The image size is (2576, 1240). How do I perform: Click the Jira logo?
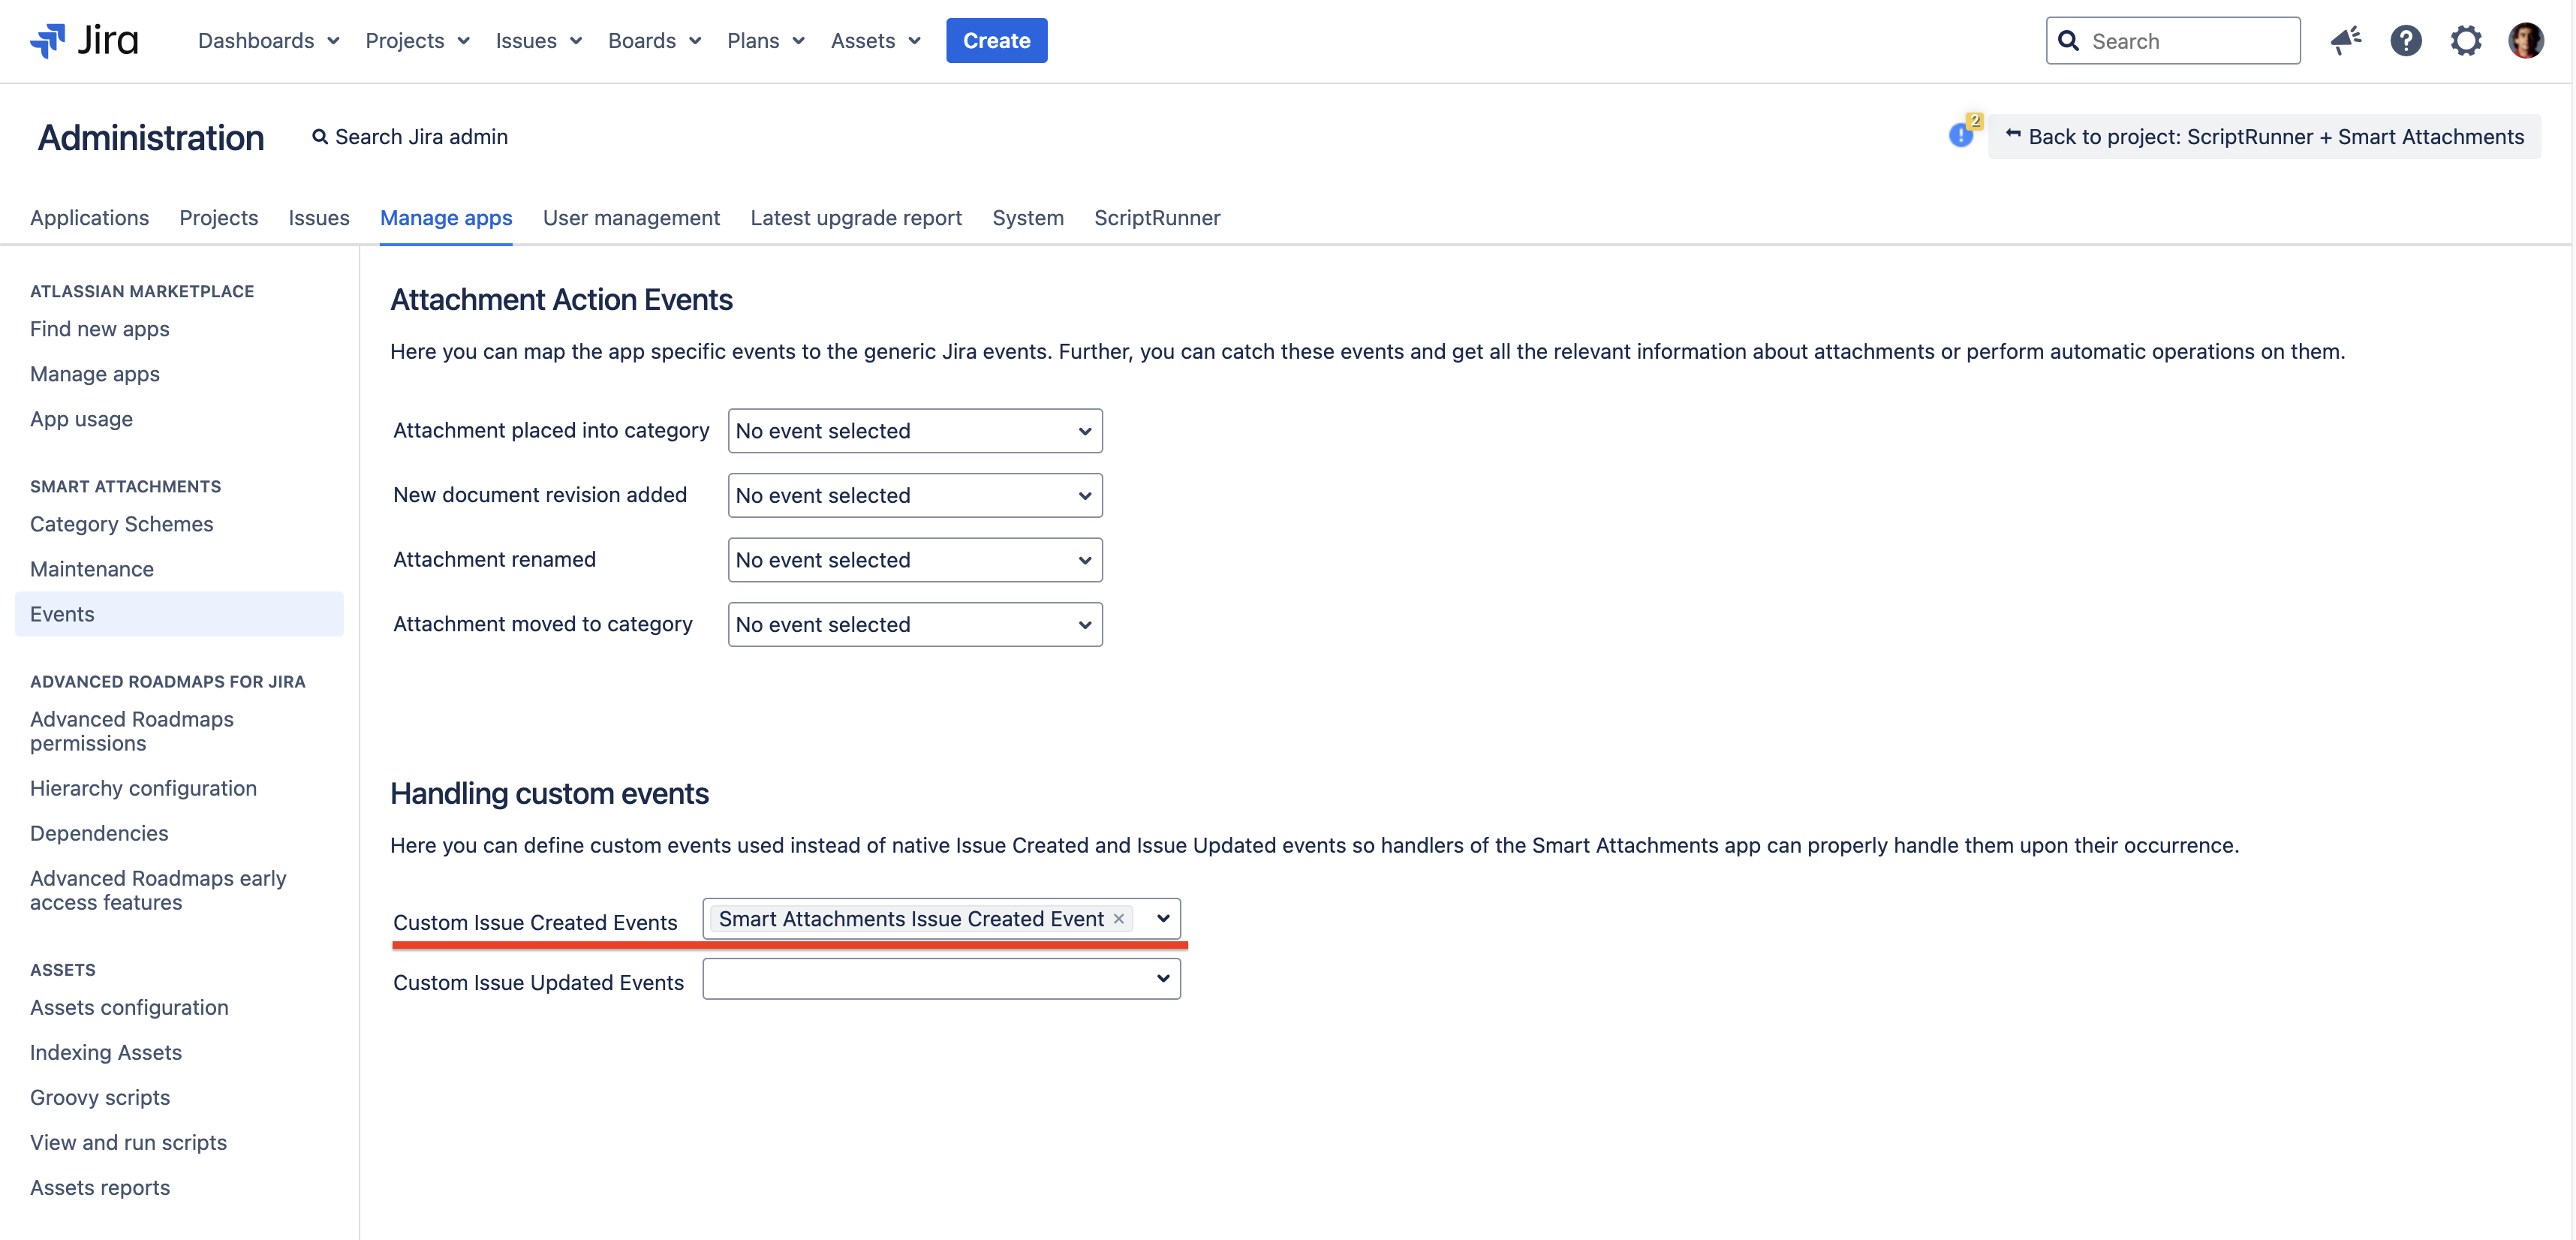[x=84, y=41]
